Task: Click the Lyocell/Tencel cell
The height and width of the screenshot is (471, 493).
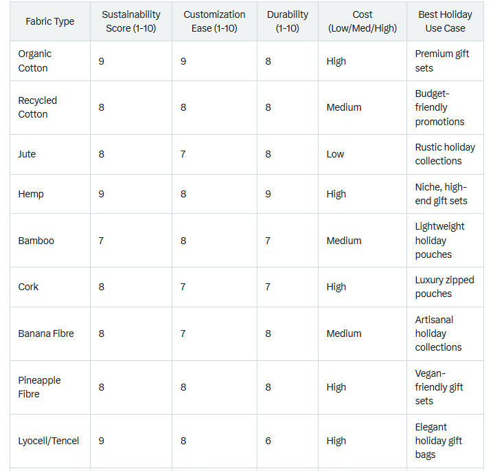Action: coord(49,441)
